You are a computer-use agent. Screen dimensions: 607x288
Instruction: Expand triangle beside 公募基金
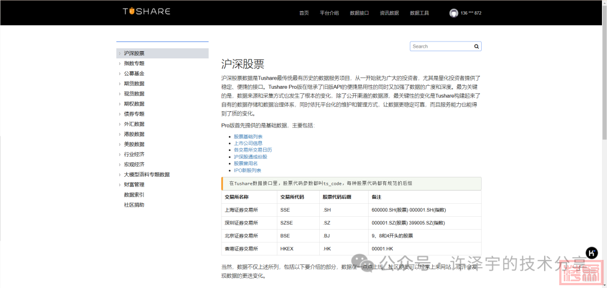click(x=120, y=74)
